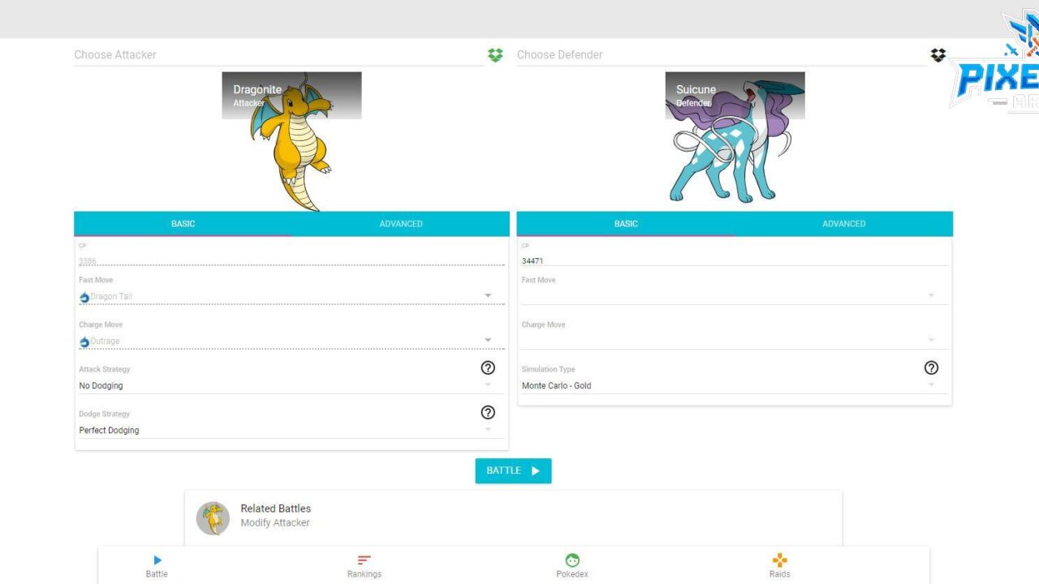Click the attacker random dice icon
Screen dimensions: 1039x584
[x=495, y=55]
